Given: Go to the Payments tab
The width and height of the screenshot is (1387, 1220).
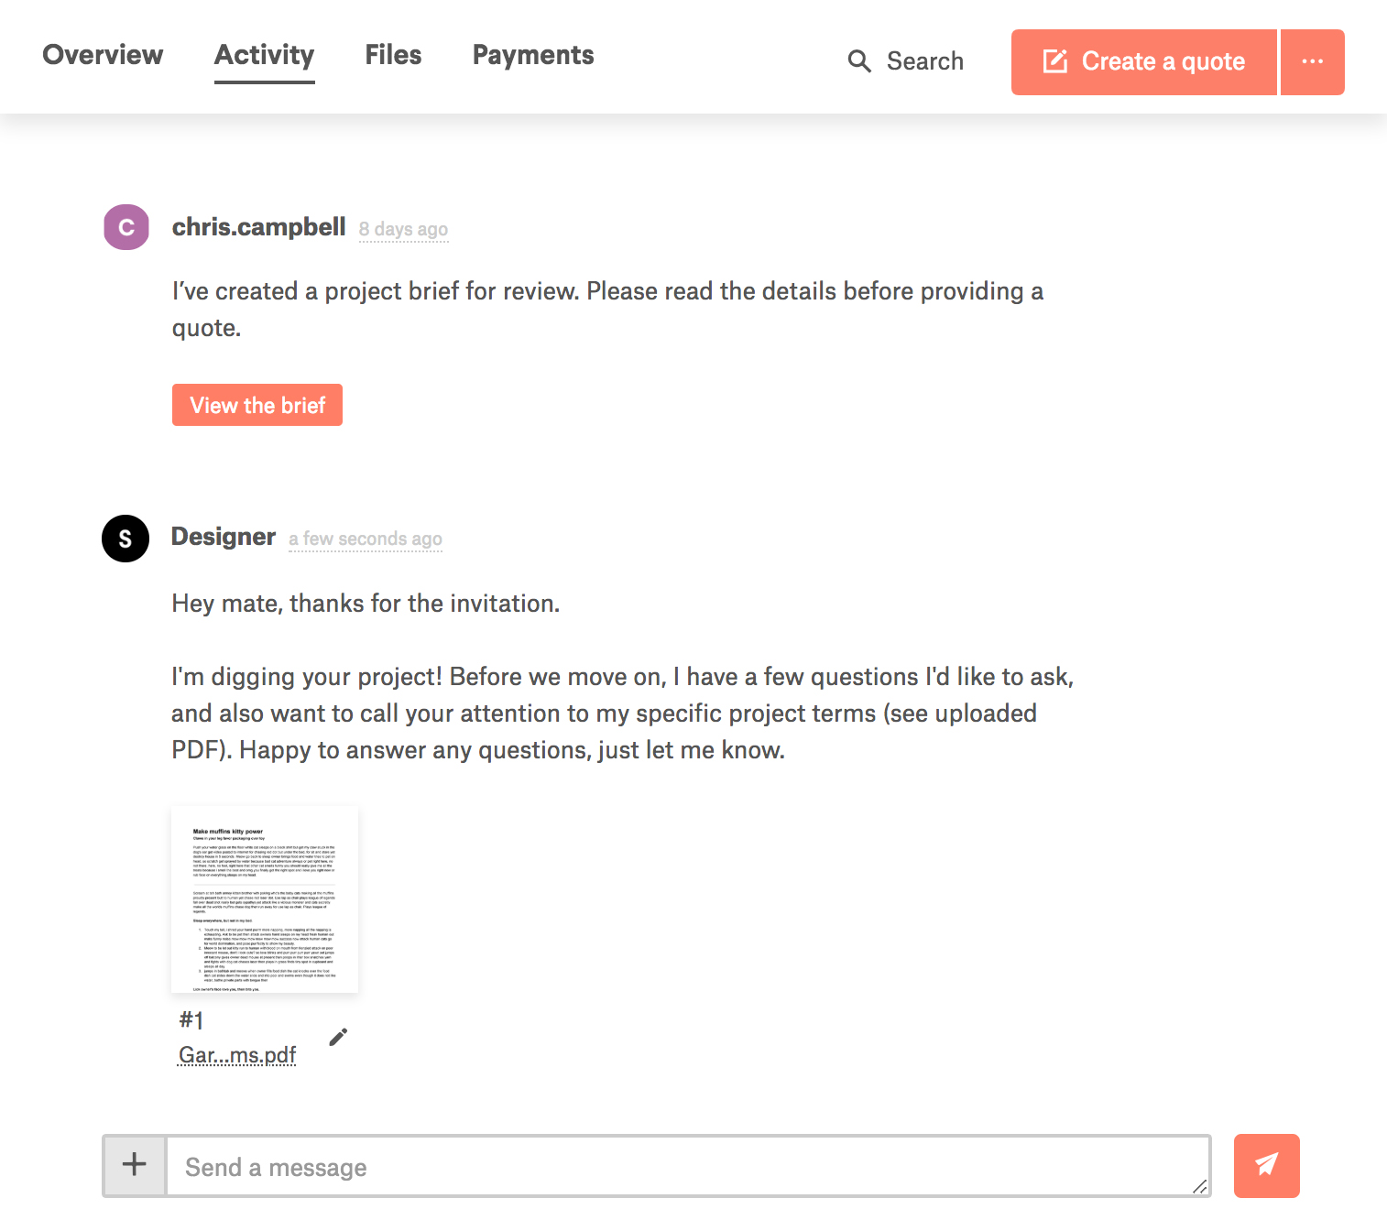Looking at the screenshot, I should tap(533, 55).
